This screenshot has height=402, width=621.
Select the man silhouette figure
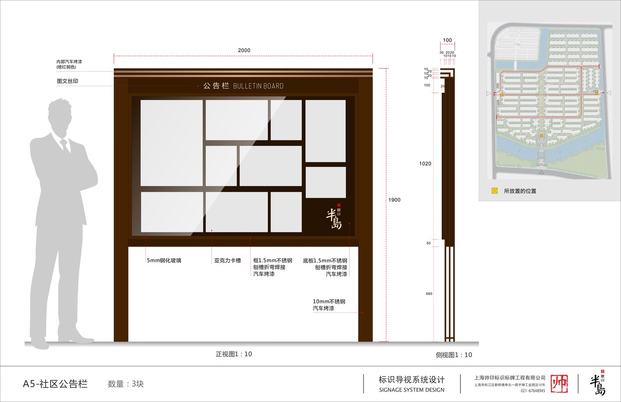click(x=63, y=223)
